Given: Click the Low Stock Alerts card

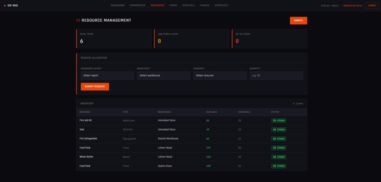Looking at the screenshot, I should (192, 39).
